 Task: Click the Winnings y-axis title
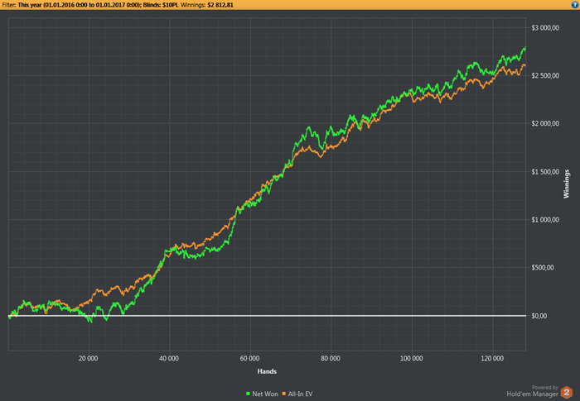pos(566,184)
